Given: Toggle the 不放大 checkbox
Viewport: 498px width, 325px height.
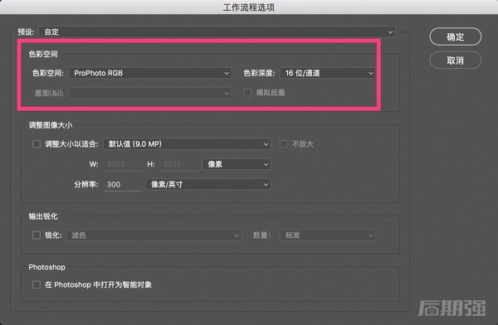Looking at the screenshot, I should click(x=283, y=144).
